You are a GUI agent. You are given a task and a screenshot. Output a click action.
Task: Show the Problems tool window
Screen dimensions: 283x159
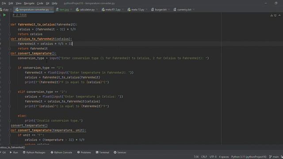tap(84, 152)
